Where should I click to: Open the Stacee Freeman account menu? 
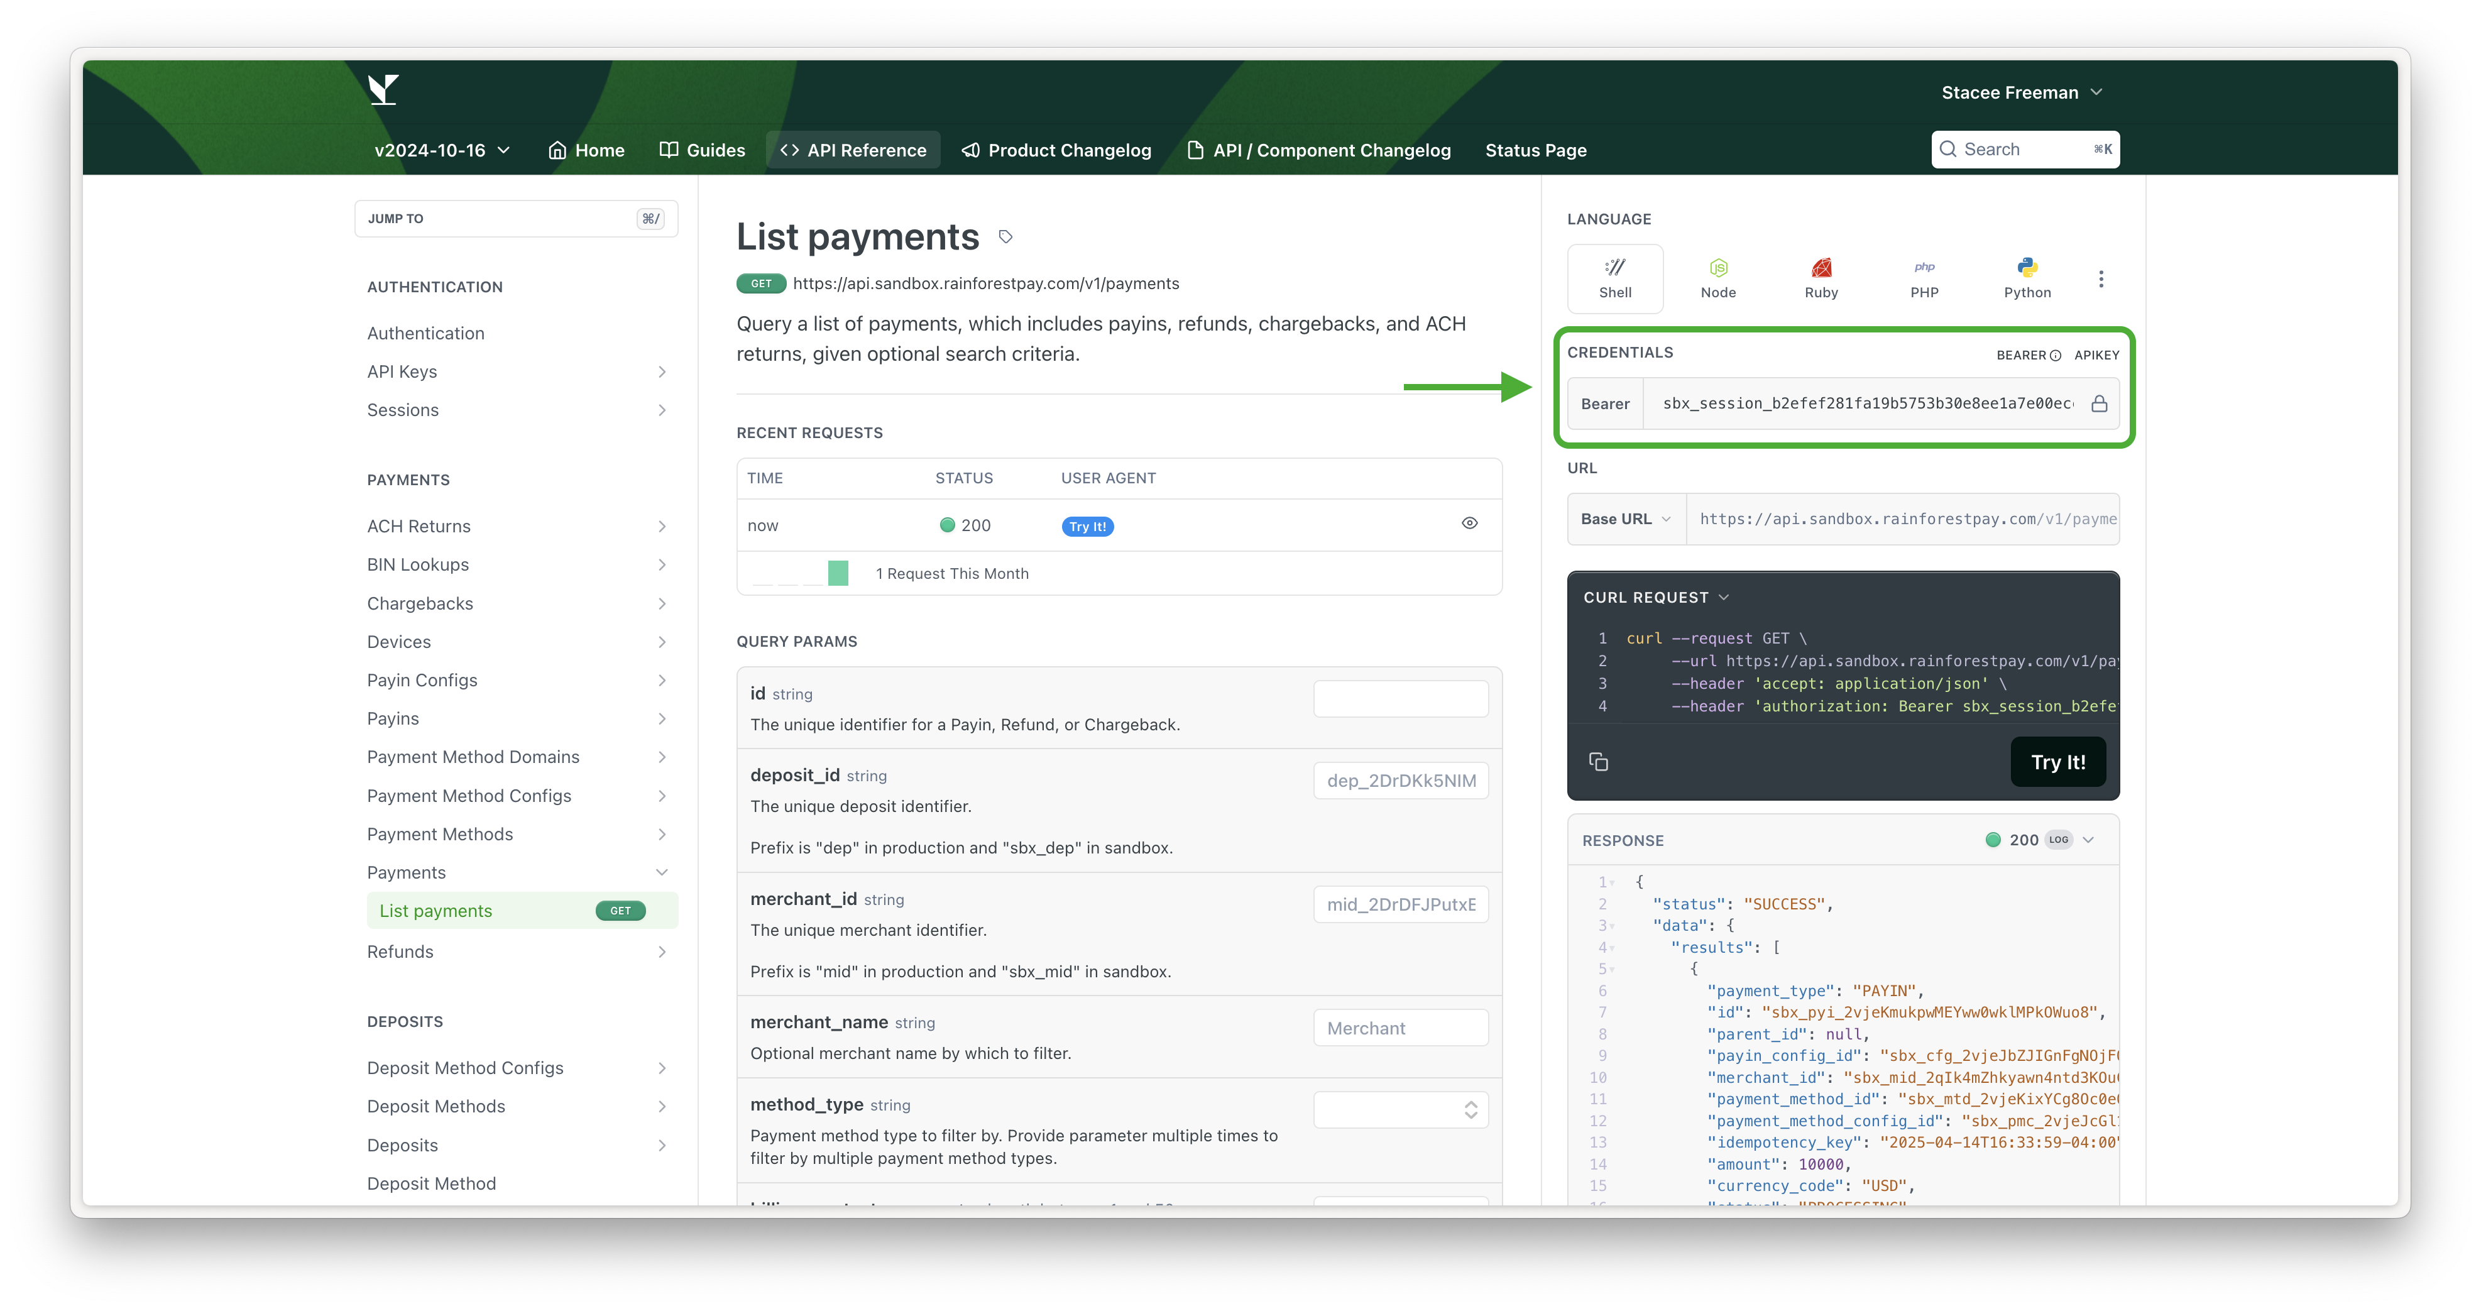(2022, 92)
